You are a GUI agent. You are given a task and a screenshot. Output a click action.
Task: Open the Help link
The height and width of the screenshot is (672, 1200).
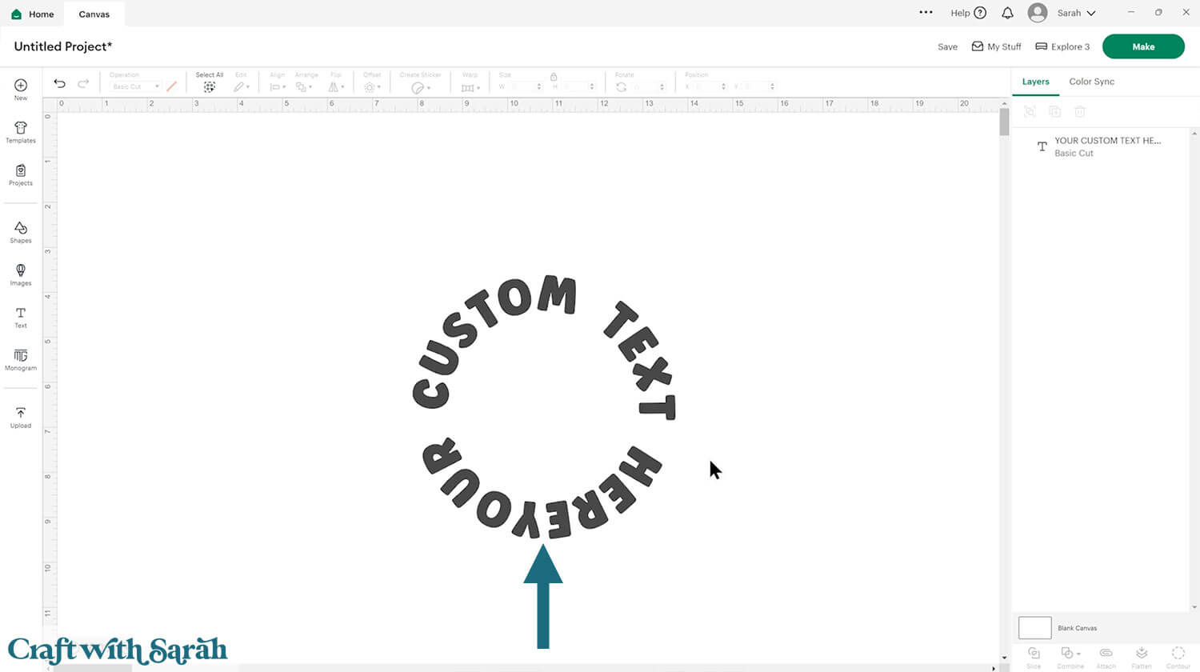[968, 13]
